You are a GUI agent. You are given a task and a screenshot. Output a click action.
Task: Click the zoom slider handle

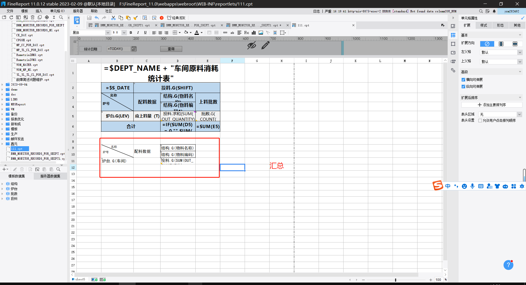tap(395, 280)
